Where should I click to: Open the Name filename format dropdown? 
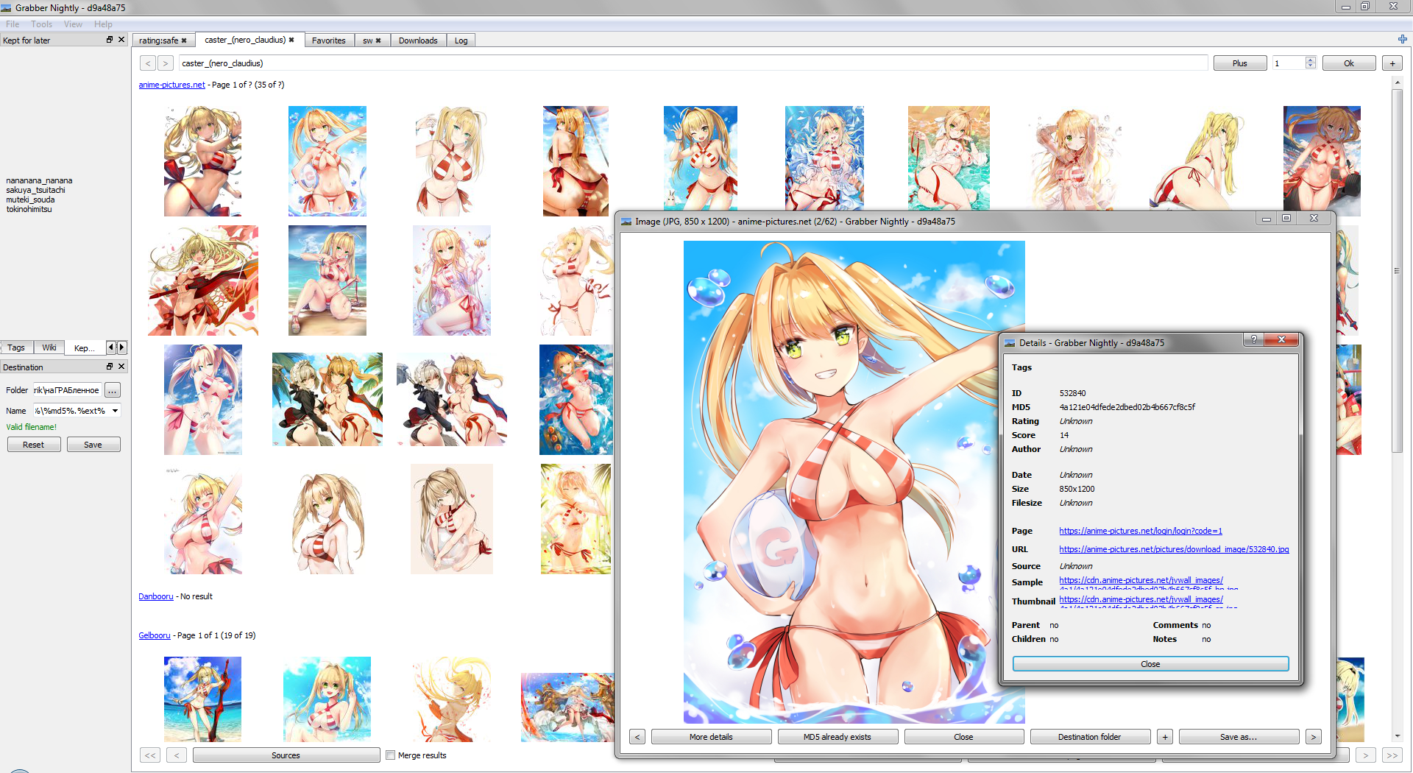point(115,411)
